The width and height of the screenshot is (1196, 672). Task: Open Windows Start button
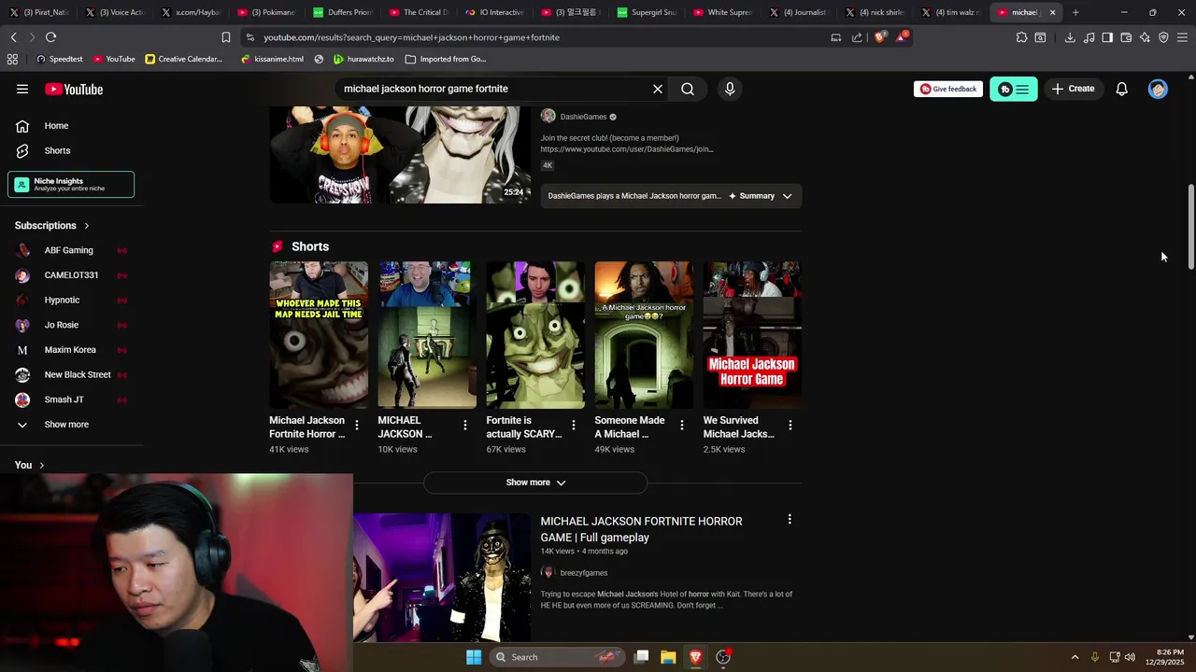pyautogui.click(x=474, y=657)
